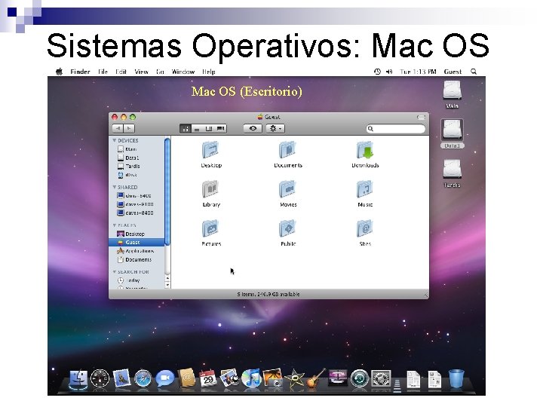Switch Finder to Cover Flow view
The width and height of the screenshot is (543, 407).
coord(220,129)
